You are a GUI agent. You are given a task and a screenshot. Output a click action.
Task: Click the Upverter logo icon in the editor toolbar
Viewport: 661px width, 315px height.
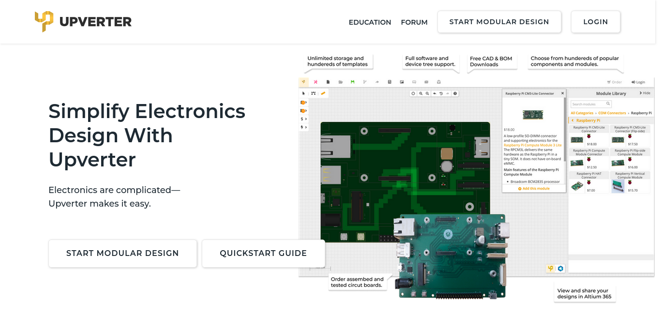[x=303, y=82]
